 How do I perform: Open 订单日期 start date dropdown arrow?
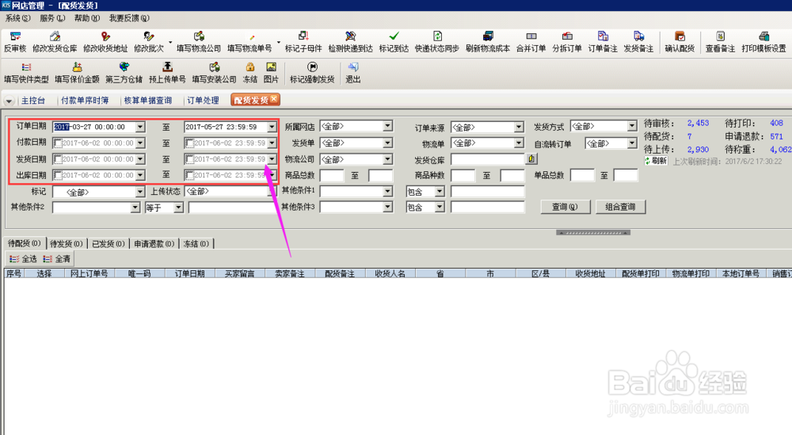140,127
